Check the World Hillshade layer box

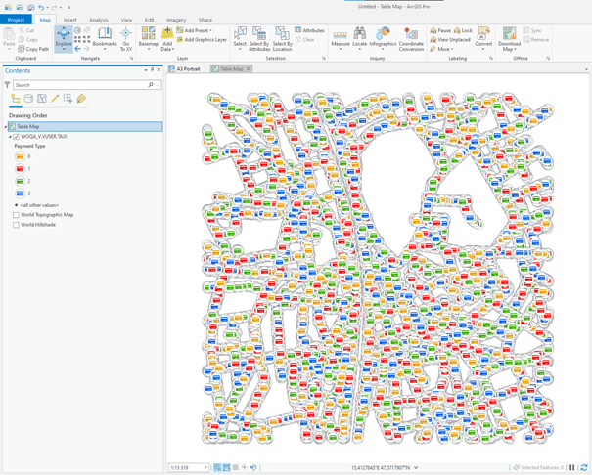tap(17, 224)
